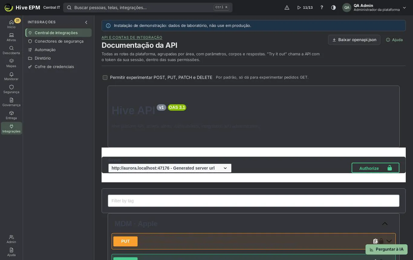
Task: Enable the allow POST, PUT, PATCH, DELETE checkbox
Action: 105,77
